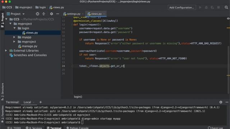Expand the myapp folder
This screenshot has height=129, width=230.
[x=14, y=37]
